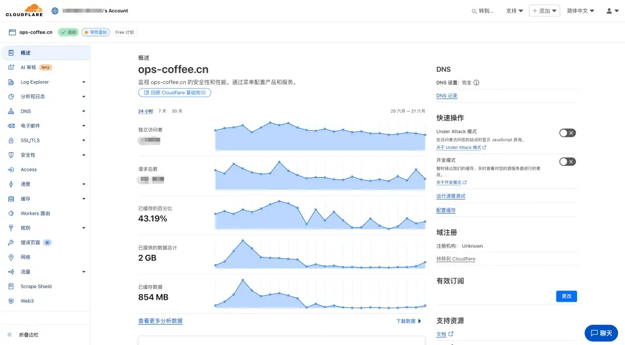Click the 概述 sidebar icon

click(11, 53)
